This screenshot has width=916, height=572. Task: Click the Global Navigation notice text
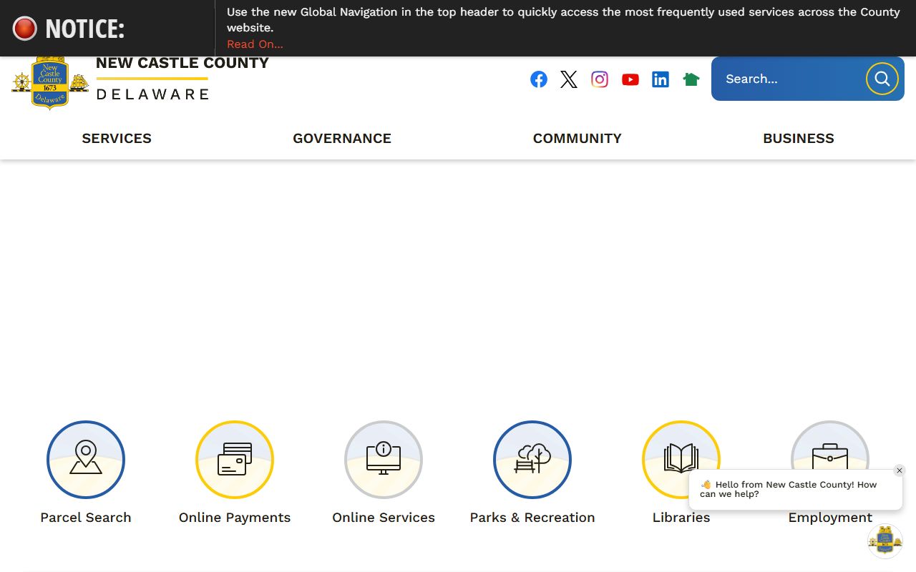pos(563,20)
